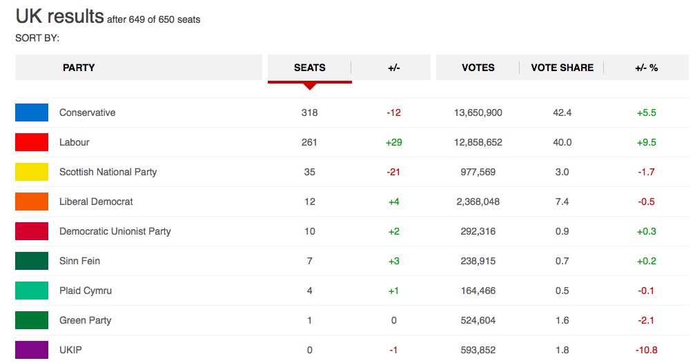Open the Conservative party link
Screen dimensions: 695x363
pyautogui.click(x=88, y=112)
